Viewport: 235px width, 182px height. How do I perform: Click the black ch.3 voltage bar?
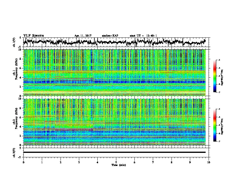(115, 152)
